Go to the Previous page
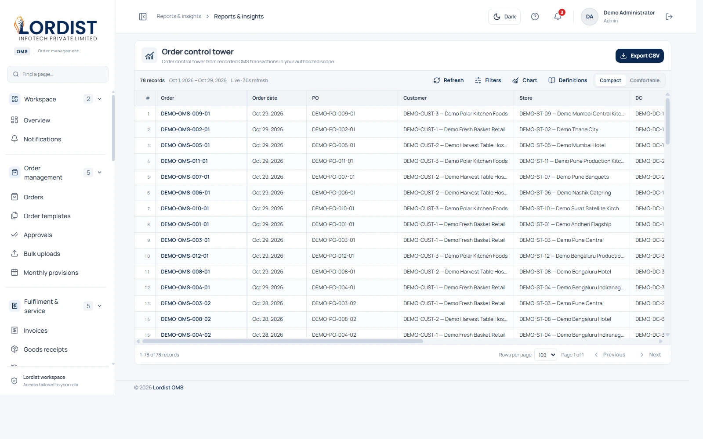Screen dimensions: 703x439 coord(610,355)
